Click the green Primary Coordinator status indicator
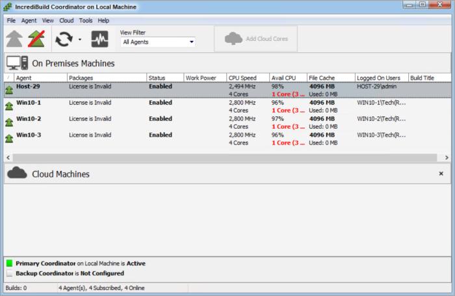Image resolution: width=455 pixels, height=296 pixels. click(x=10, y=263)
